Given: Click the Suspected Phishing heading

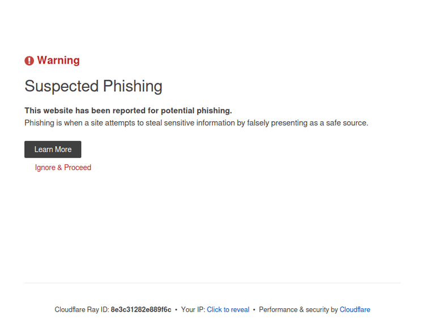Looking at the screenshot, I should pos(93,86).
